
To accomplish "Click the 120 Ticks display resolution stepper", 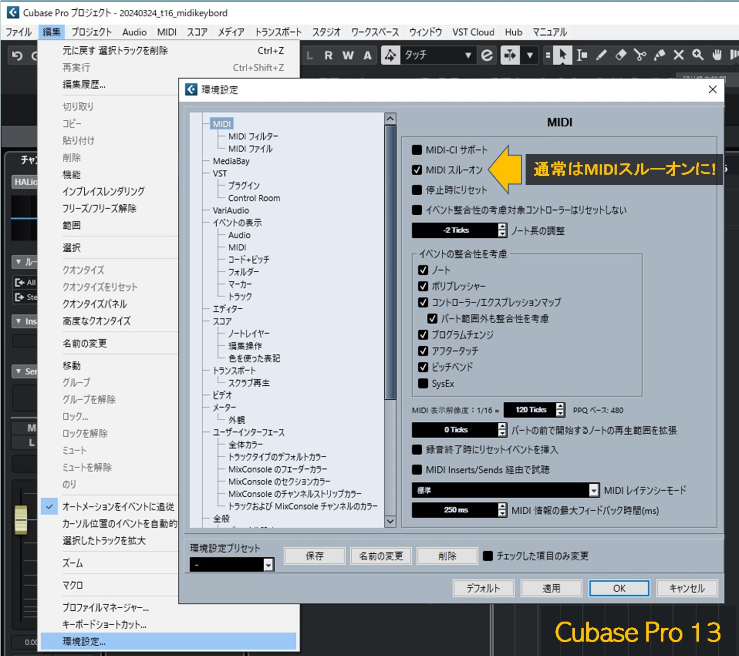I will point(560,410).
